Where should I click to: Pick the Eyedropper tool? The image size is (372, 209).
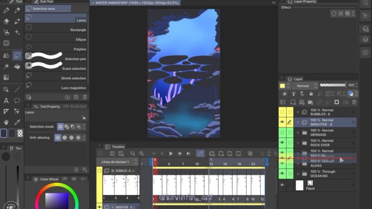click(x=17, y=122)
